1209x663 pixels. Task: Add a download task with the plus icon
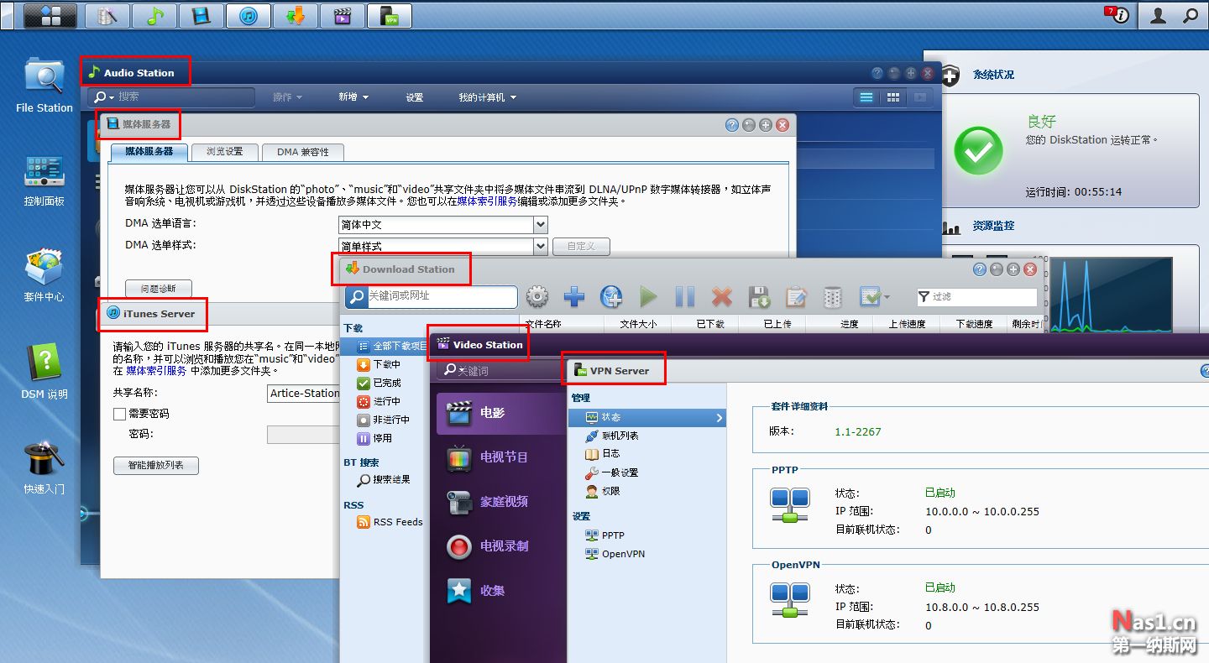coord(574,296)
